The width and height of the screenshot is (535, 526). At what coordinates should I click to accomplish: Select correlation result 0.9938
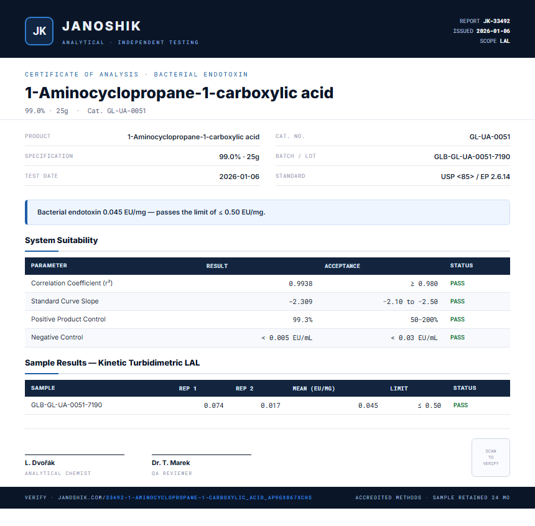300,284
